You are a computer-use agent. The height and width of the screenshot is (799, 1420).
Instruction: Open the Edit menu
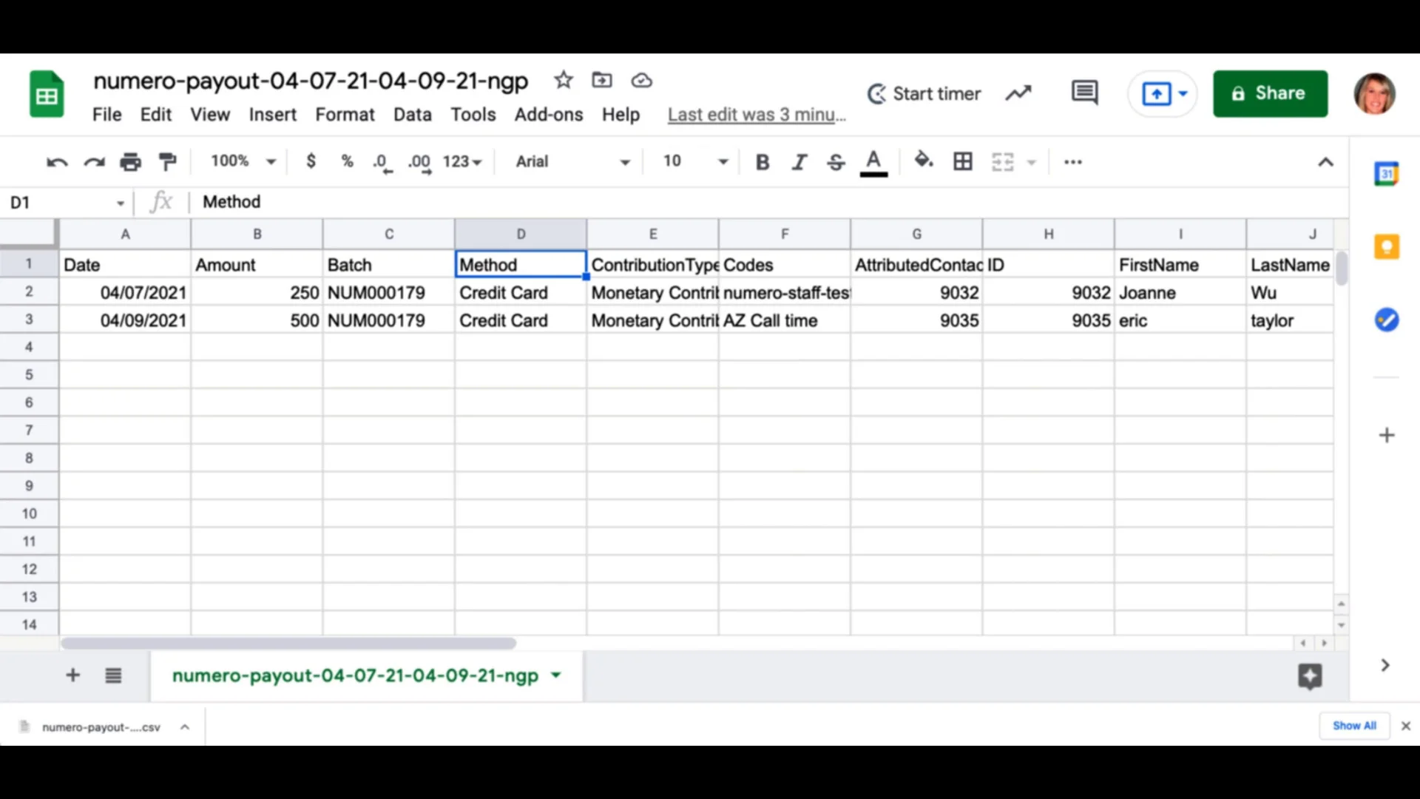[156, 115]
